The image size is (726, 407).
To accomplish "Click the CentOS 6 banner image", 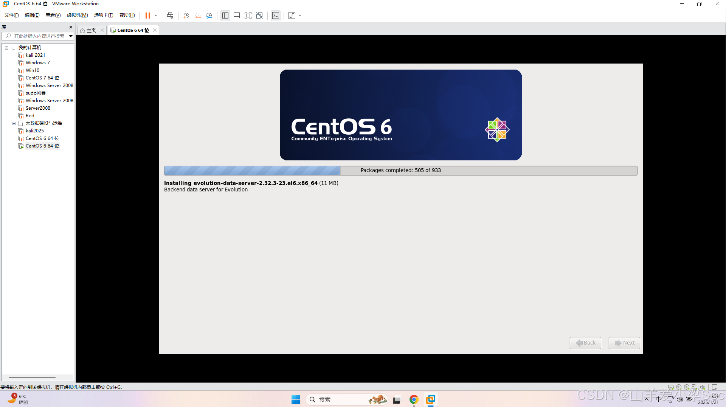I will (x=401, y=115).
